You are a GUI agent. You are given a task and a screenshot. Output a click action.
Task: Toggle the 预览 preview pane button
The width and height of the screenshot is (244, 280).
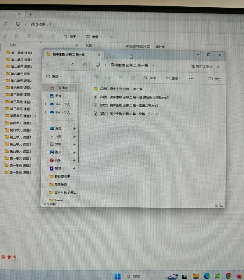point(214,79)
